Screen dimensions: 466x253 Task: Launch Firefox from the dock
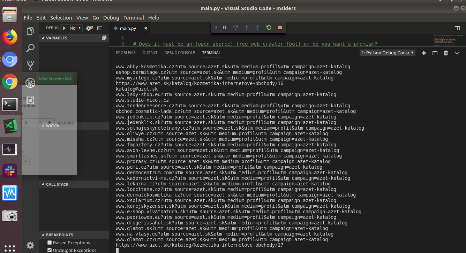10,37
